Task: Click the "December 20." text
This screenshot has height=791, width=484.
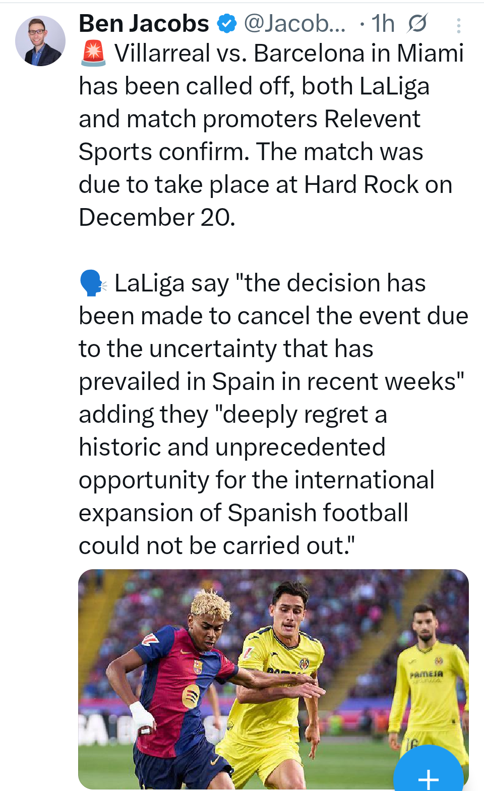Action: [x=157, y=218]
